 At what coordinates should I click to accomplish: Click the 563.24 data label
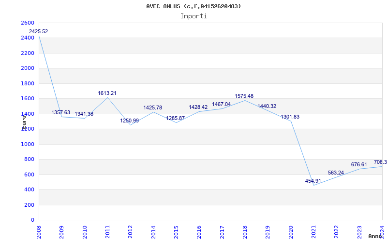pyautogui.click(x=336, y=173)
